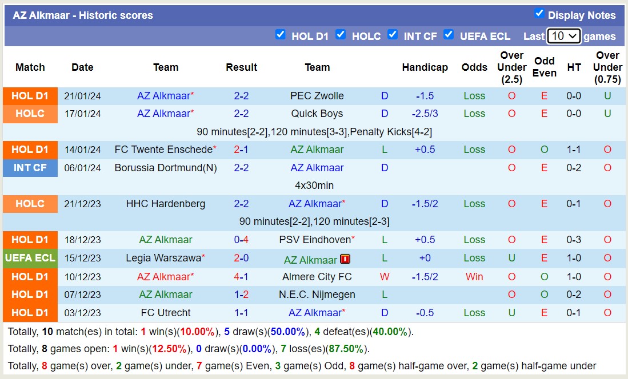Screen dimensions: 628x379
Task: Disable the INT CF filter checkbox
Action: (x=393, y=35)
